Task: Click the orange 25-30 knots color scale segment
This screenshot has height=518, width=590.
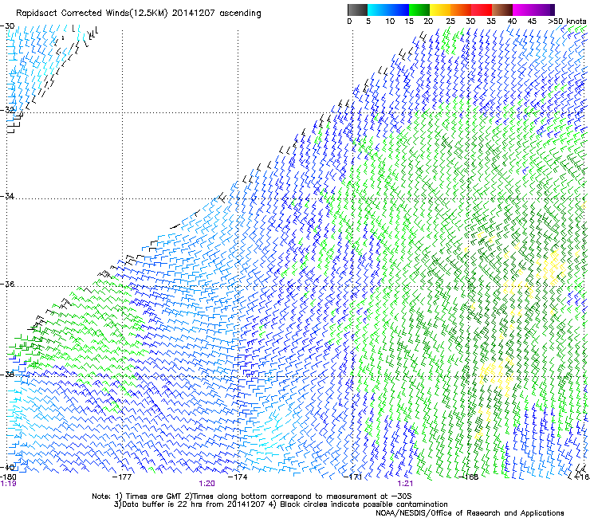Action: [x=461, y=10]
